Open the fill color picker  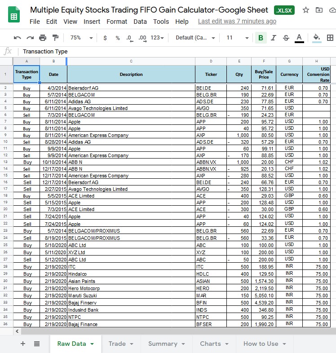tap(317, 38)
